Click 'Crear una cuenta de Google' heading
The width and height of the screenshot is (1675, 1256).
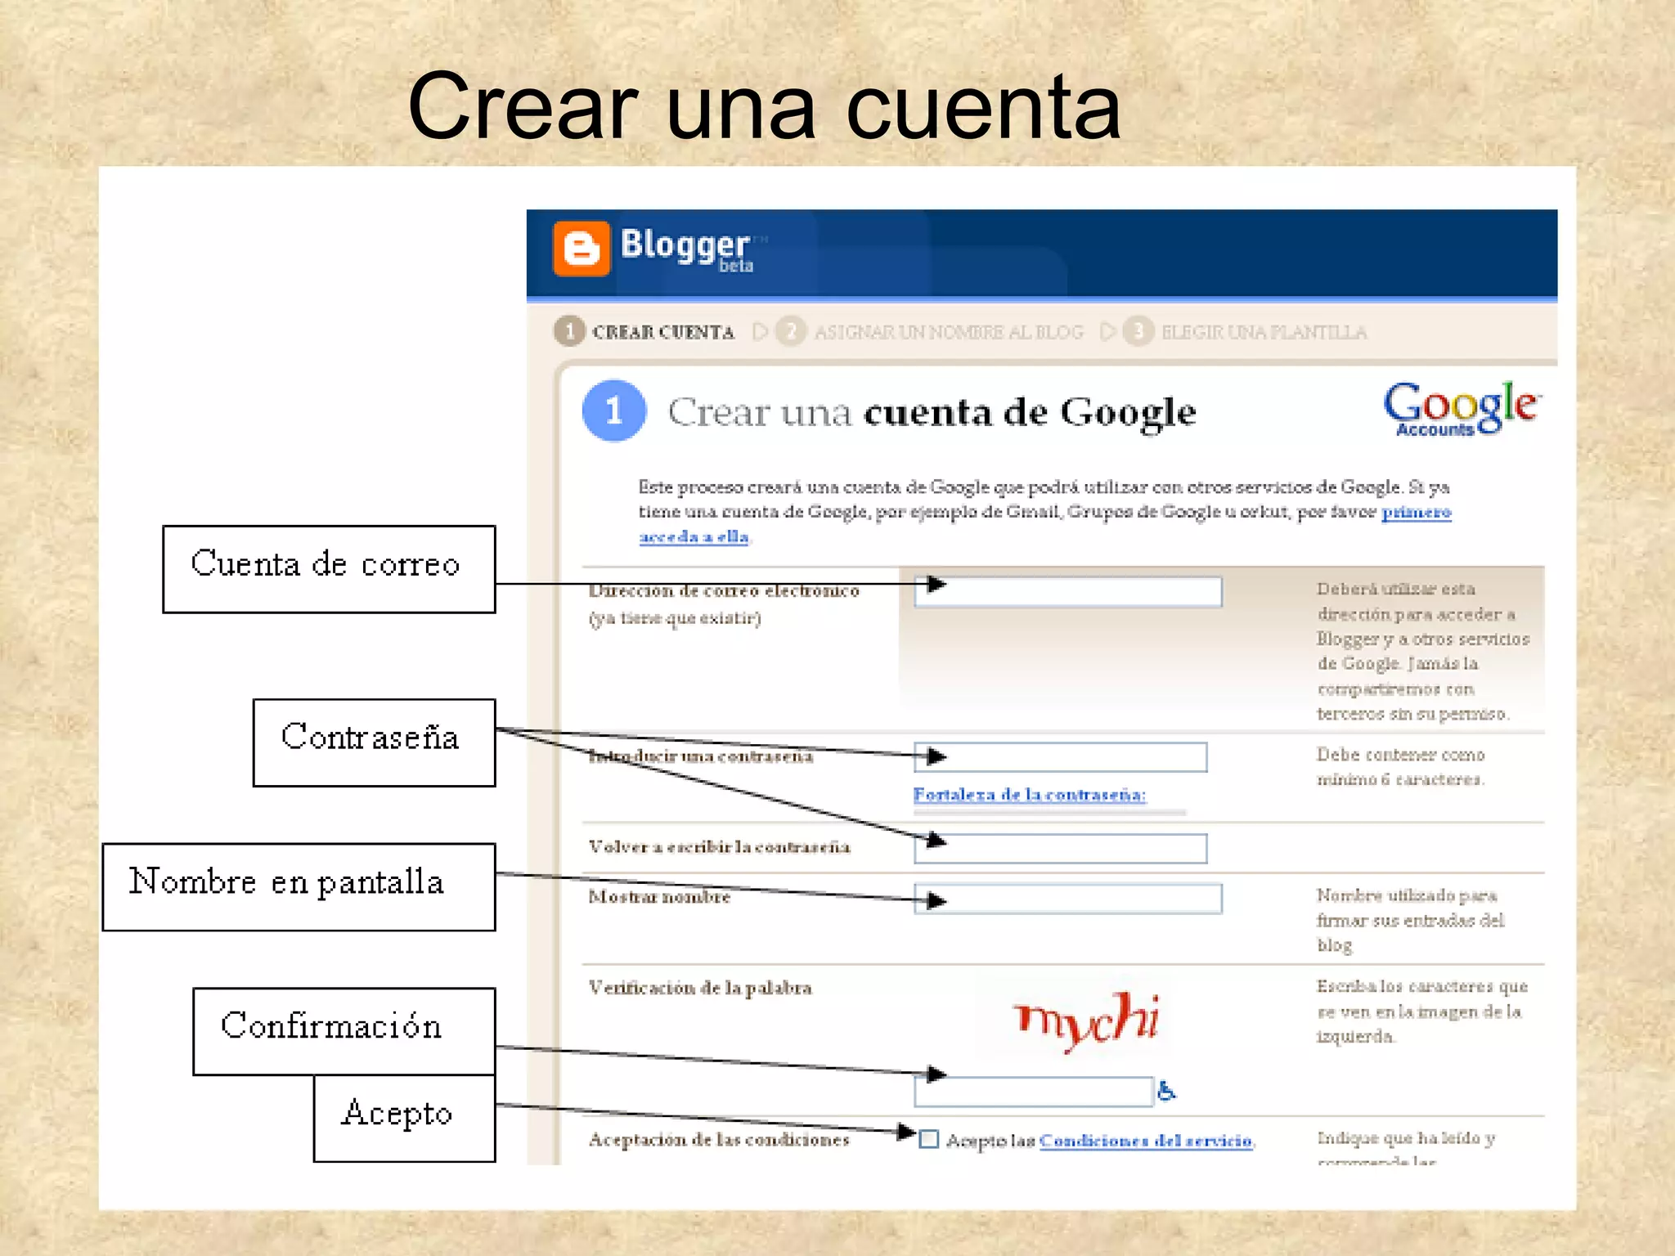[932, 412]
